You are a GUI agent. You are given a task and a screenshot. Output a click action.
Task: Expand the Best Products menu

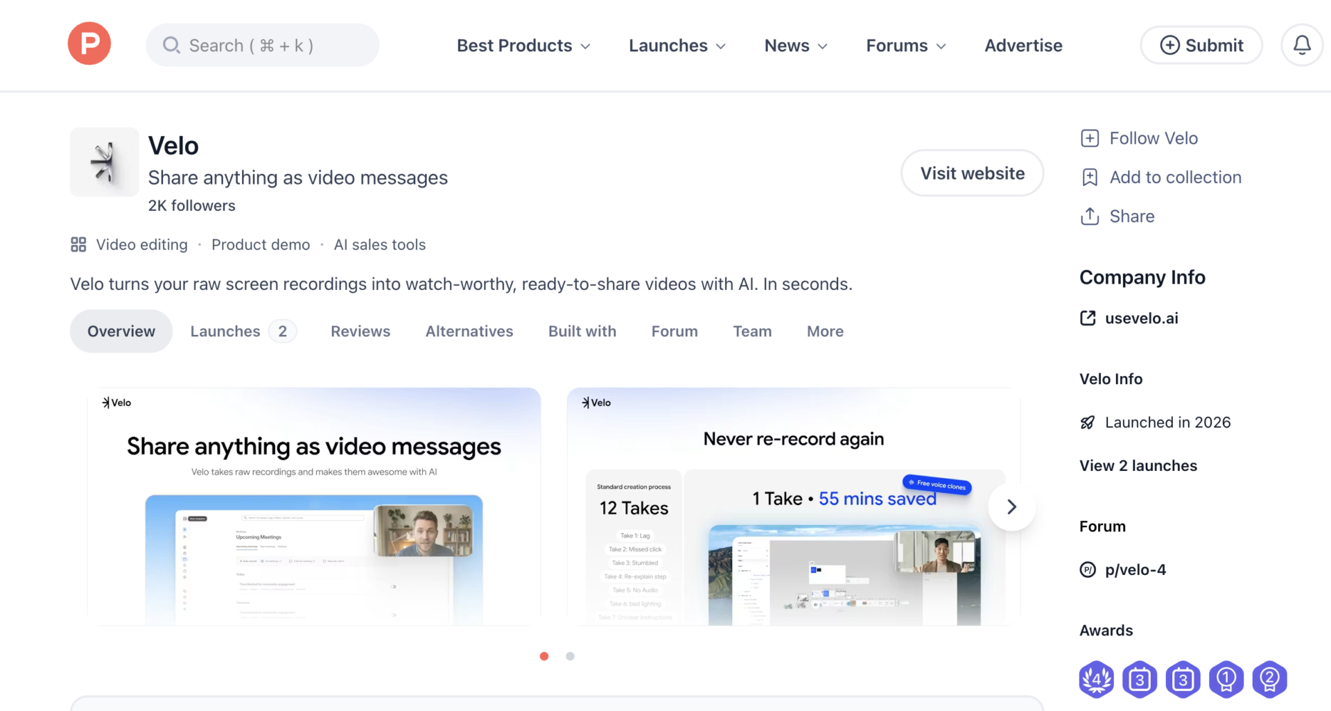click(523, 45)
